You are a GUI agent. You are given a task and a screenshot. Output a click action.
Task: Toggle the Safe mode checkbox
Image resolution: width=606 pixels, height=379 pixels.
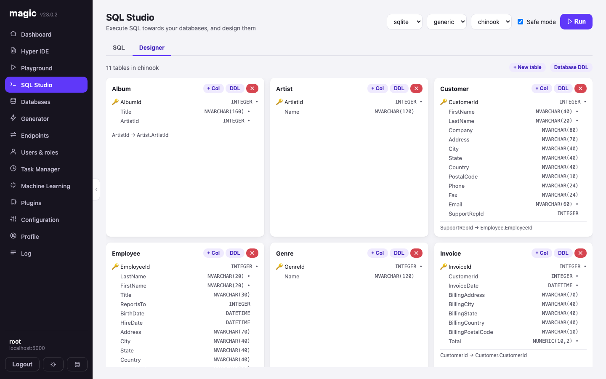point(520,21)
